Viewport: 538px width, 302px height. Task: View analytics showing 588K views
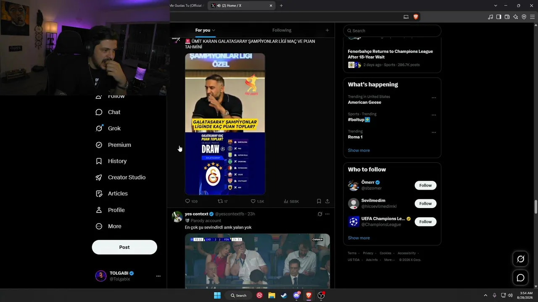tap(291, 201)
